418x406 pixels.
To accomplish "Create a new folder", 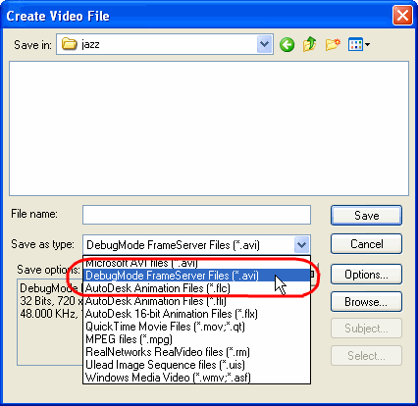I will click(x=333, y=44).
